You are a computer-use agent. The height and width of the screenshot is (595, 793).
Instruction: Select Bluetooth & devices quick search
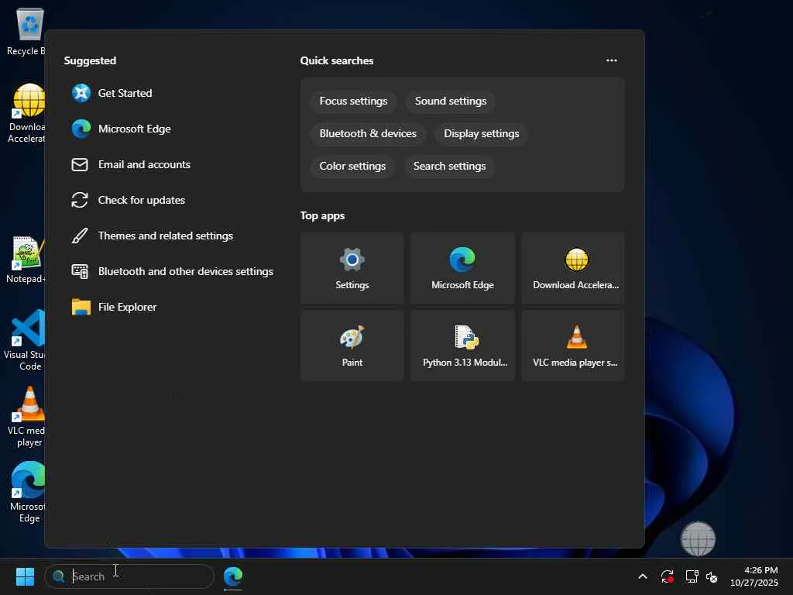(368, 133)
